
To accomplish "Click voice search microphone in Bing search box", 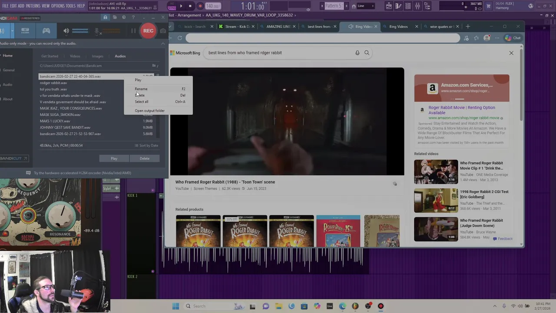I will click(357, 53).
